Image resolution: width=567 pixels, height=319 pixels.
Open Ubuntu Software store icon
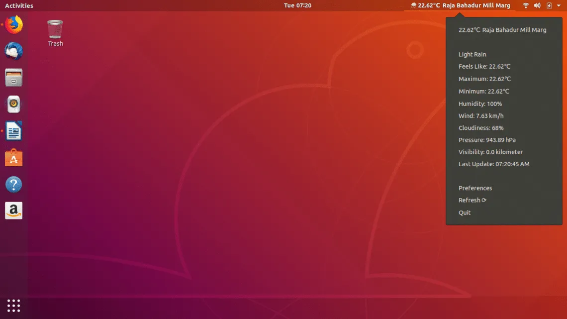tap(14, 158)
